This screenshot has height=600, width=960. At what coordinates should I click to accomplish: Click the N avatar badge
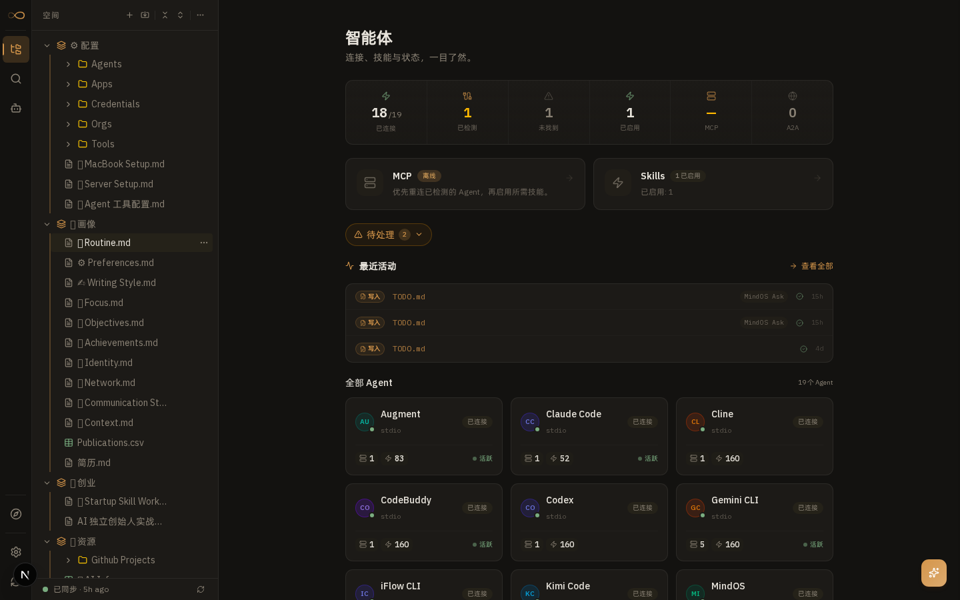(x=25, y=575)
